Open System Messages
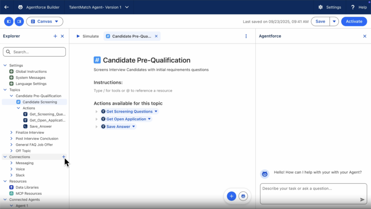This screenshot has width=371, height=209. pyautogui.click(x=30, y=78)
